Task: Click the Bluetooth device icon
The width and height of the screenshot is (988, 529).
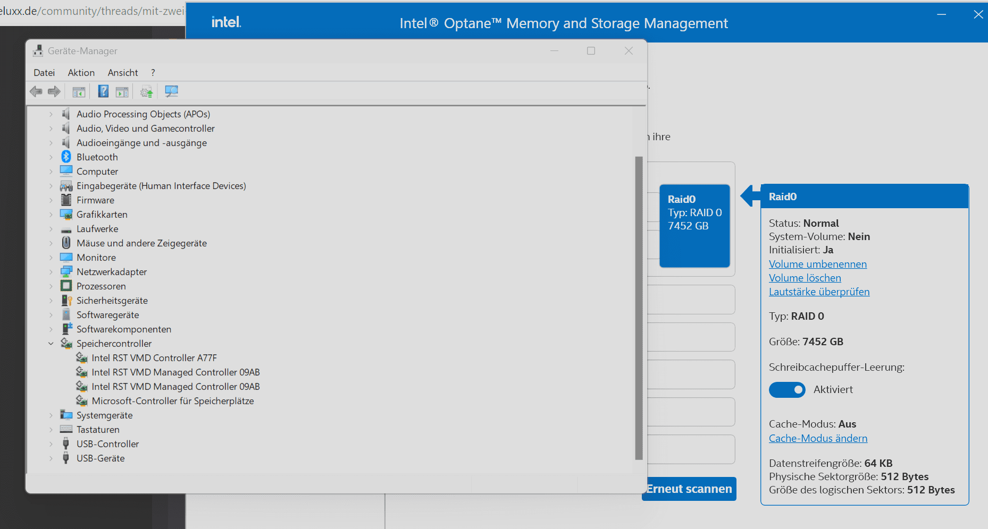Action: point(66,157)
